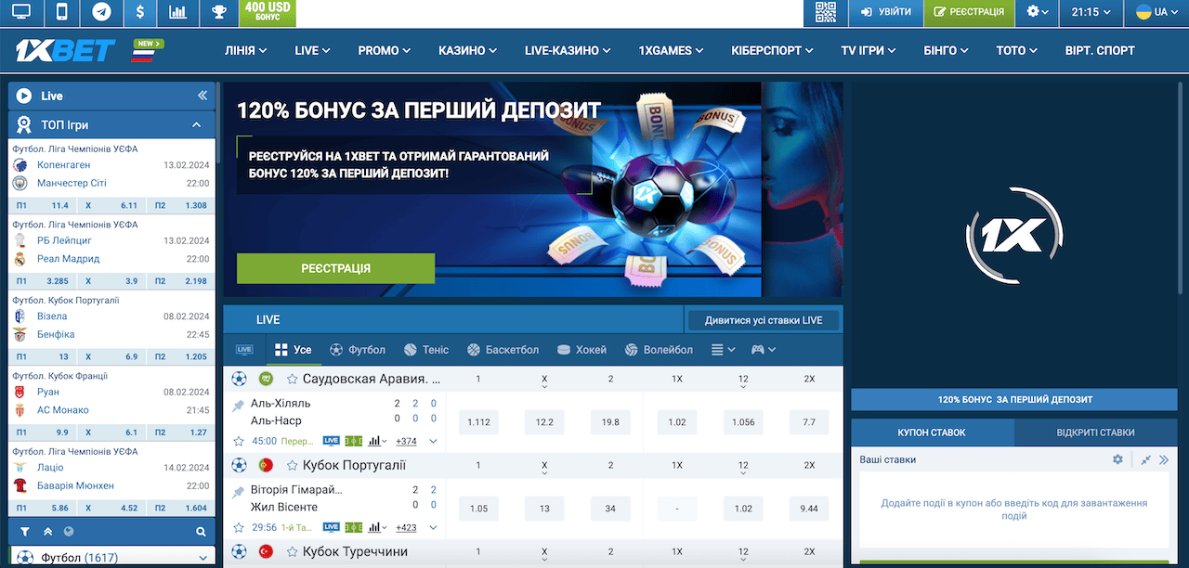The image size is (1189, 568).
Task: Open the trophy results icon
Action: pyautogui.click(x=219, y=12)
